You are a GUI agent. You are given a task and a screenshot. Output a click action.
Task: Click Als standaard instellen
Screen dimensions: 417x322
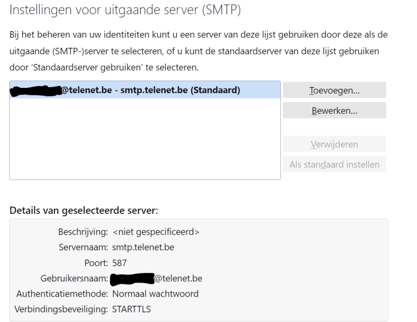coord(334,164)
